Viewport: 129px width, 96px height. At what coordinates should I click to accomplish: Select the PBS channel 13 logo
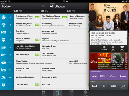[x=3, y=55]
